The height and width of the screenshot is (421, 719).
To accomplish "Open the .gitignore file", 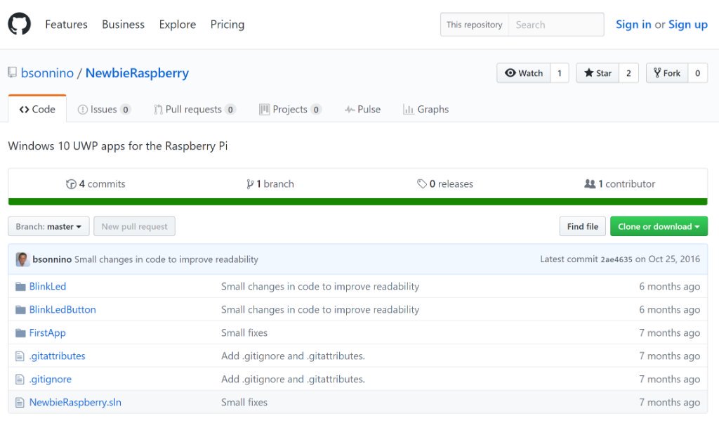I will (51, 380).
